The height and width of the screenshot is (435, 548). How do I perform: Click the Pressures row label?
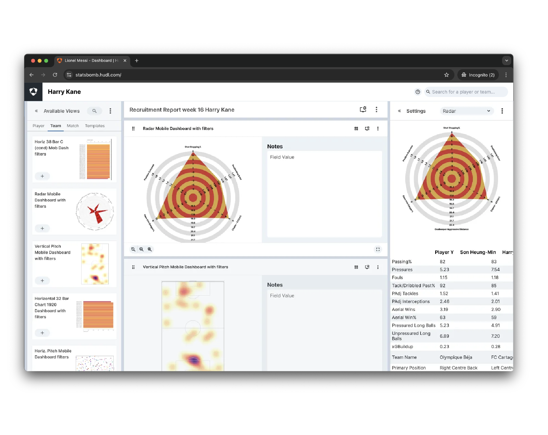pyautogui.click(x=402, y=270)
